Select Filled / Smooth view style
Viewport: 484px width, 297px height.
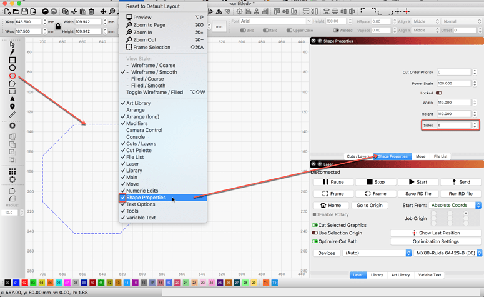[x=162, y=86]
